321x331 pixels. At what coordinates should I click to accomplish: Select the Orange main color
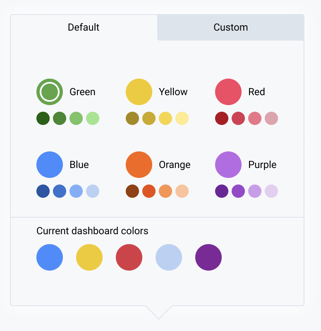pos(139,164)
